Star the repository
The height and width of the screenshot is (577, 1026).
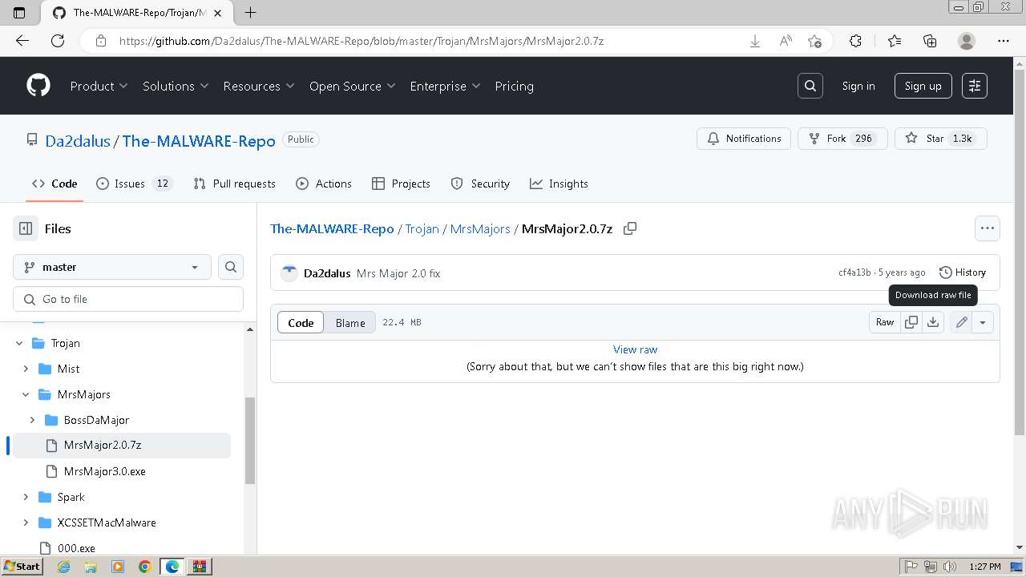coord(941,139)
